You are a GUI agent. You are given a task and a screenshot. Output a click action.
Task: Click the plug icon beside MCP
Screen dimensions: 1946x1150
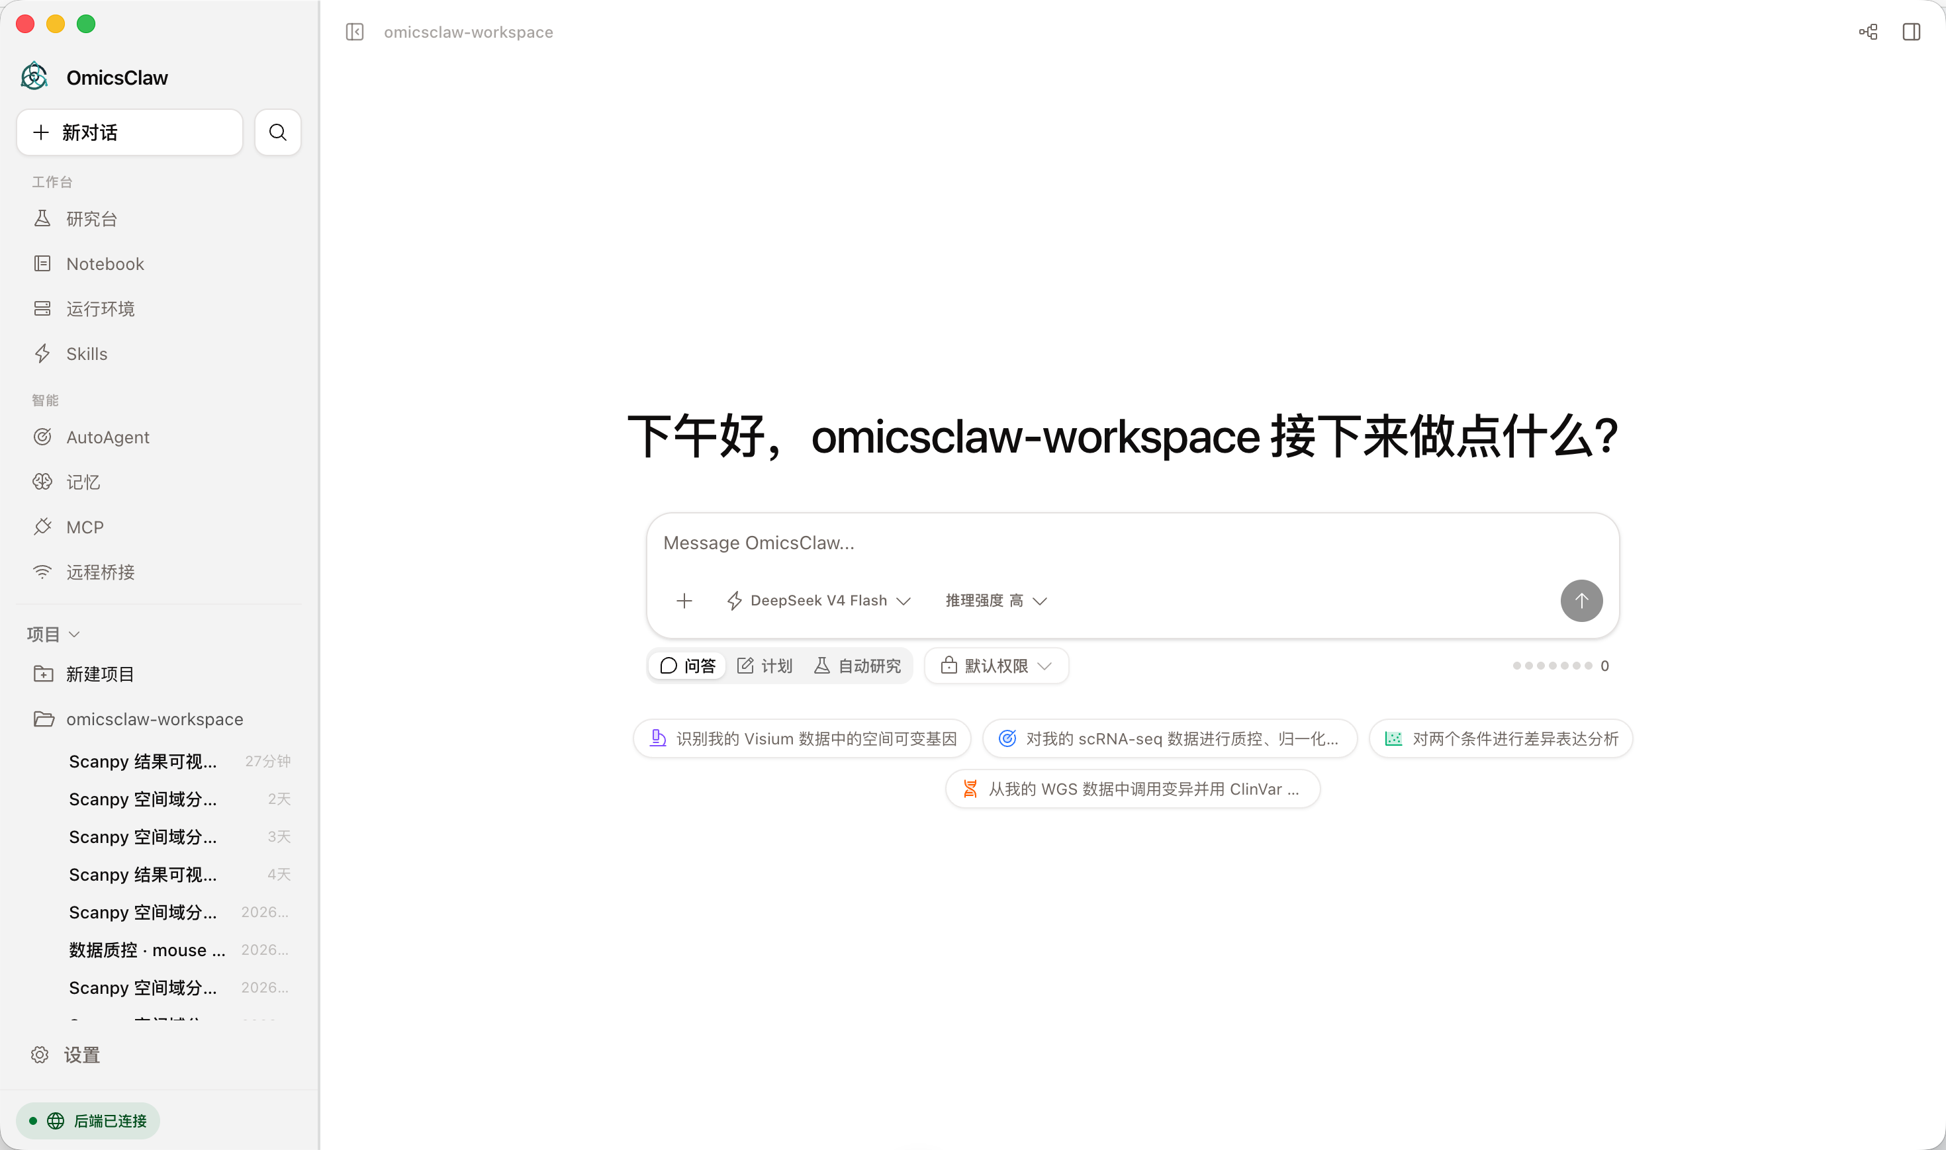[42, 527]
